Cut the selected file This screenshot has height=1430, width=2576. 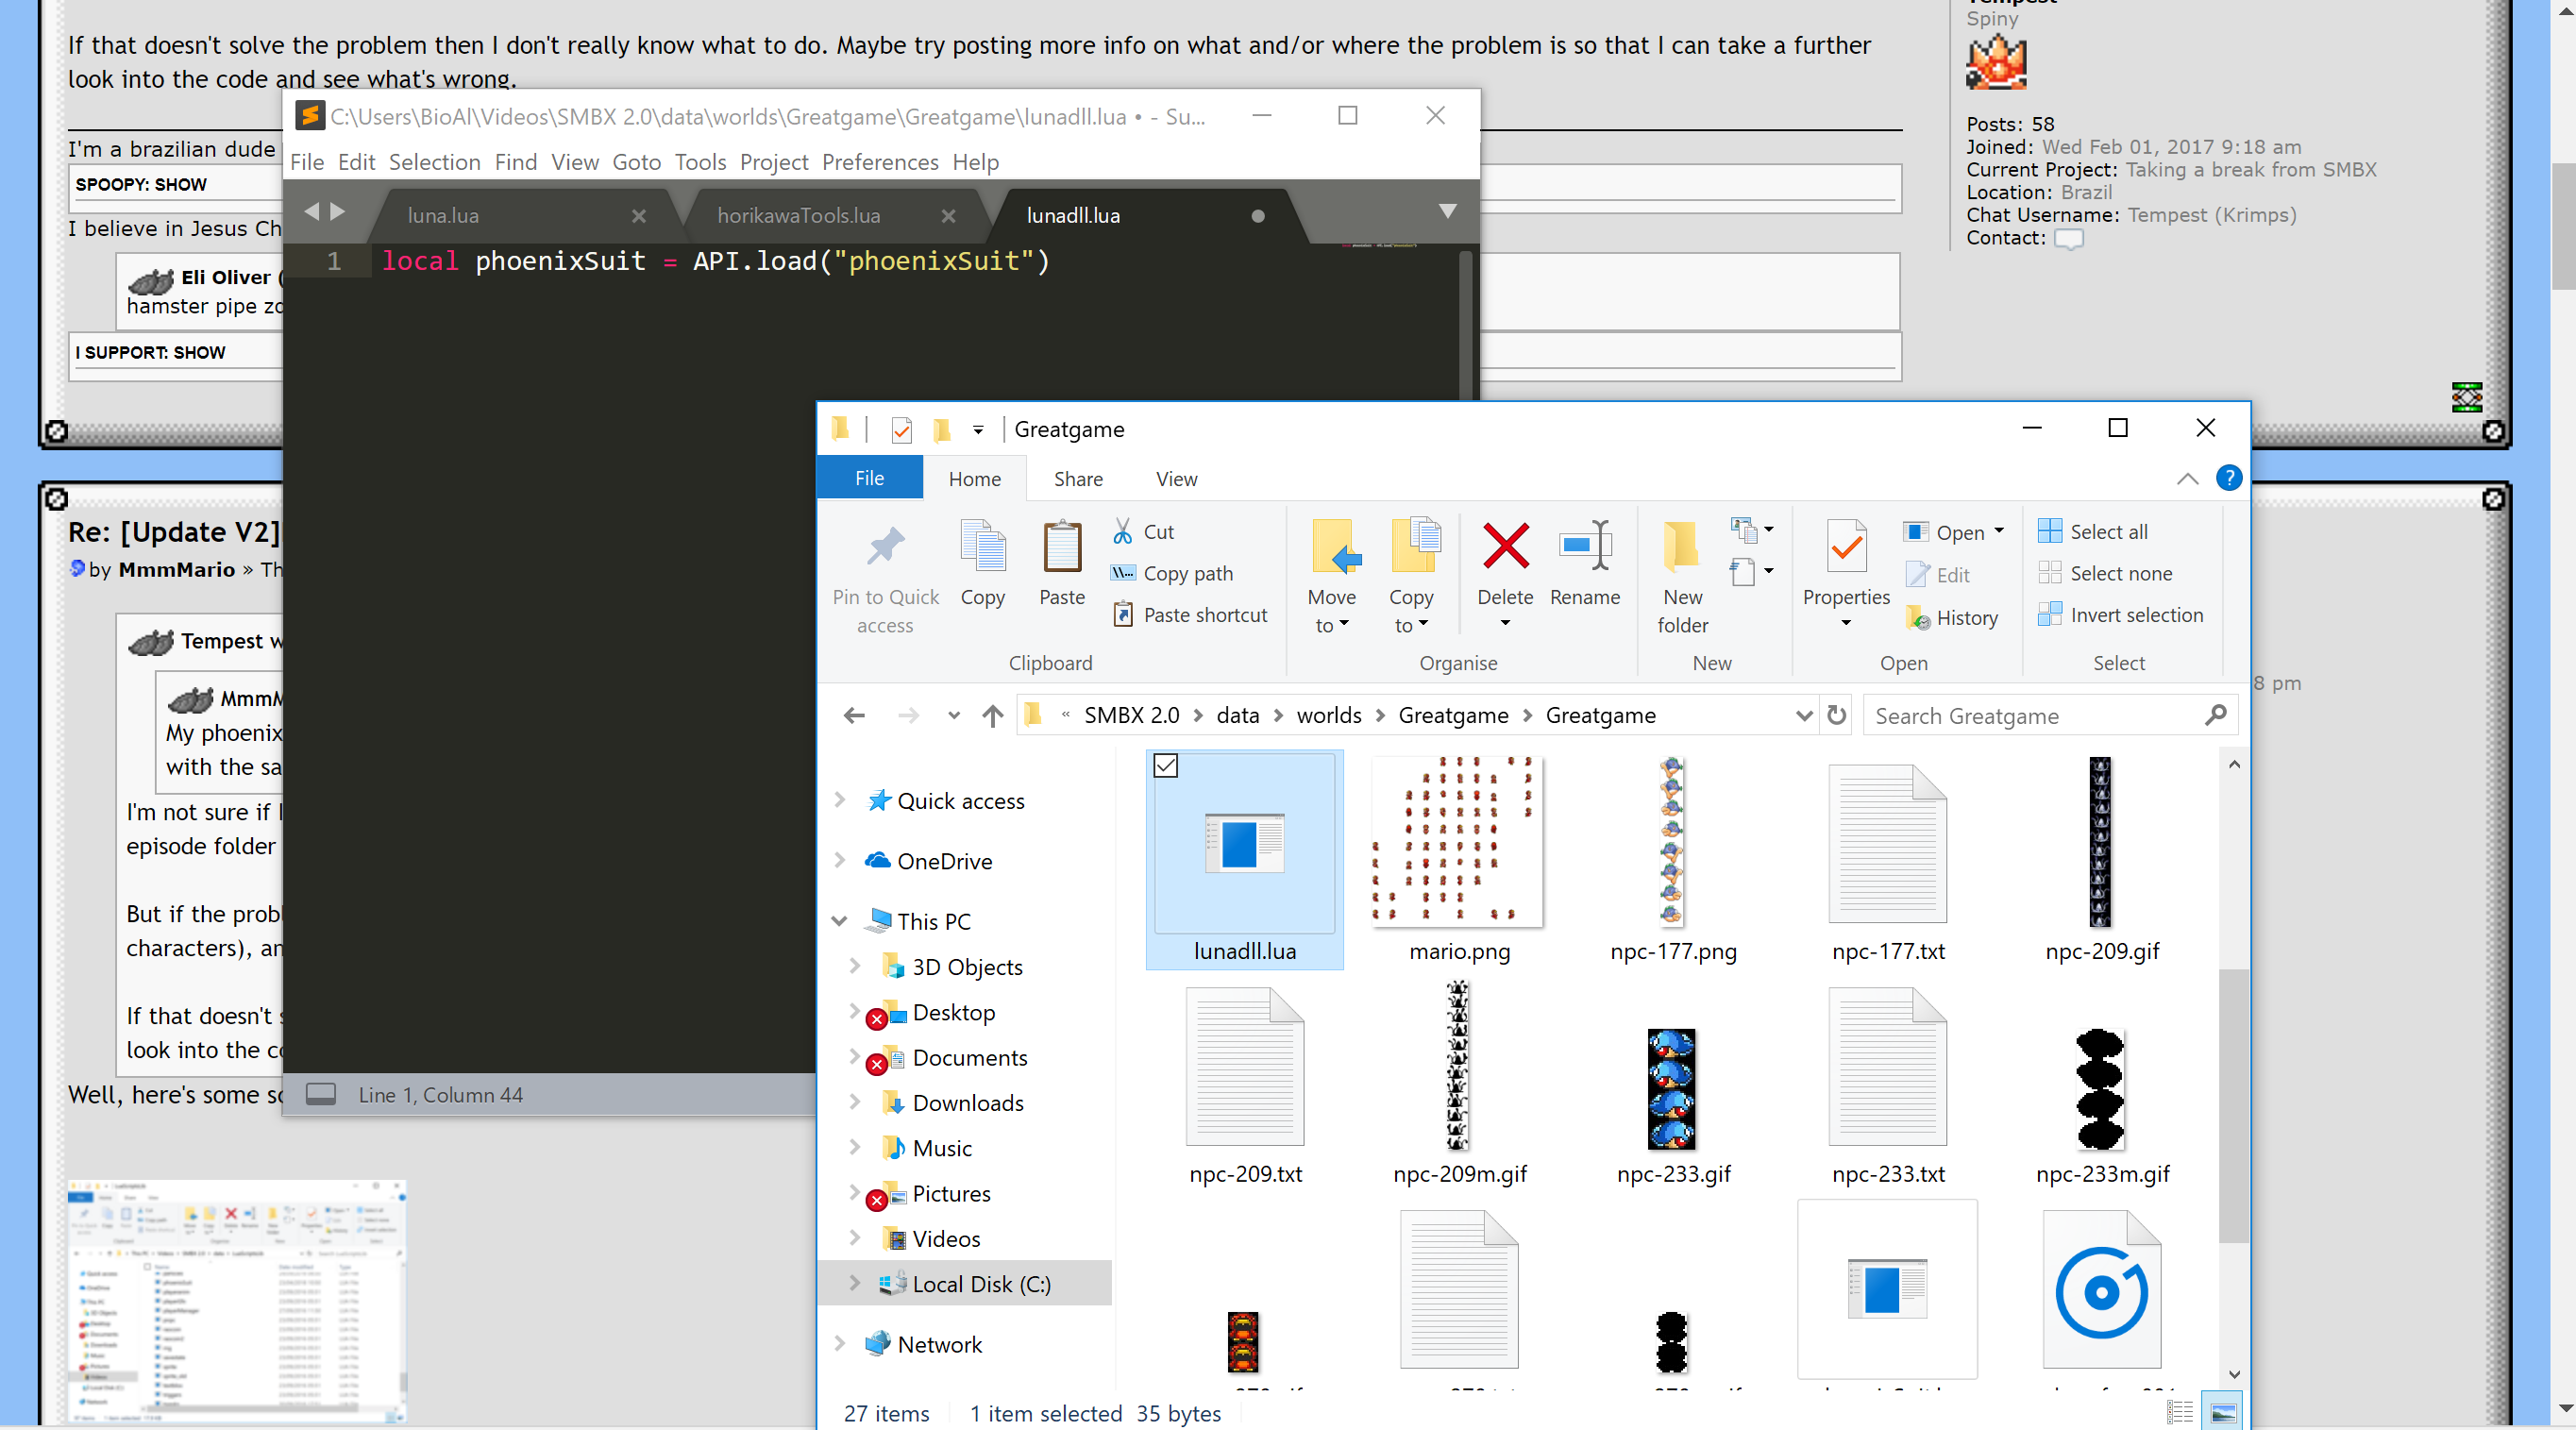point(1143,531)
